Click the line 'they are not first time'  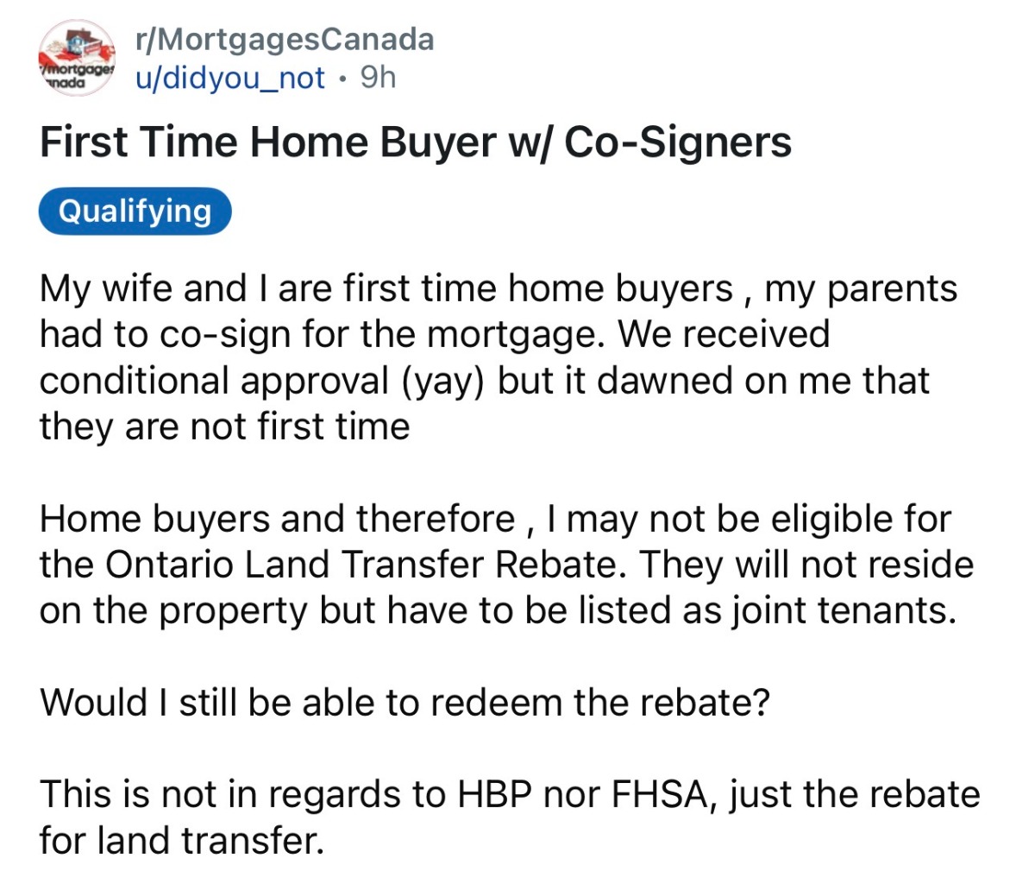[224, 426]
